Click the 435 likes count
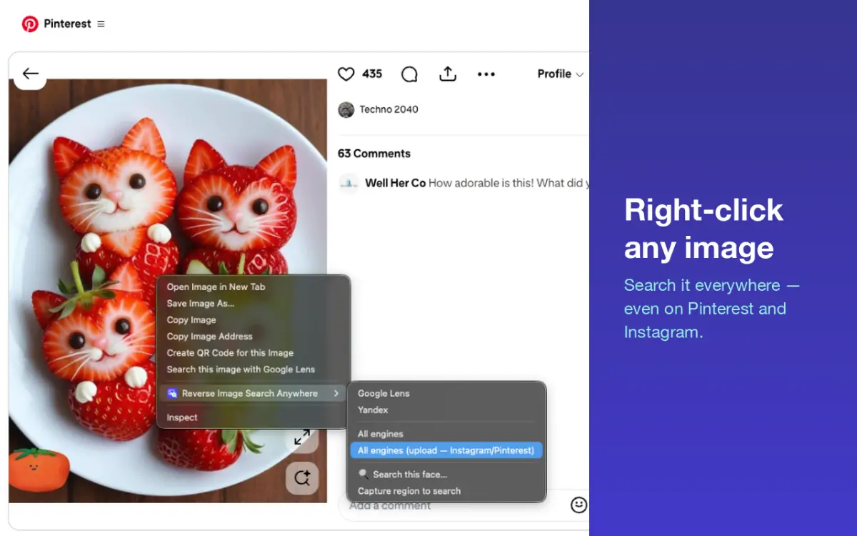Screen dimensions: 857x536 (372, 74)
